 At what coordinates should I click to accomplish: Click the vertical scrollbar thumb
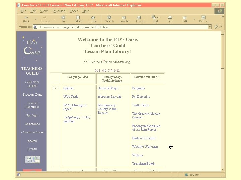(x=222, y=52)
